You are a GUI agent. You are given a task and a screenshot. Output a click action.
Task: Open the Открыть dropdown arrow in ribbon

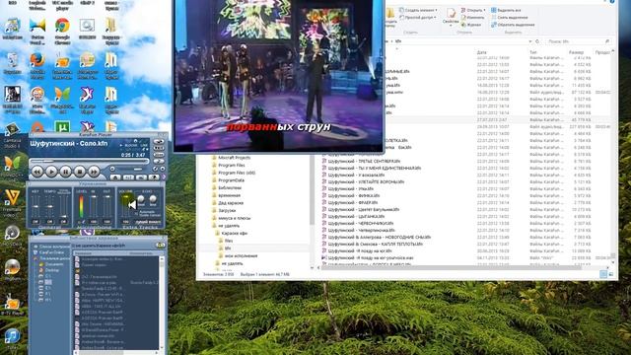(x=484, y=10)
